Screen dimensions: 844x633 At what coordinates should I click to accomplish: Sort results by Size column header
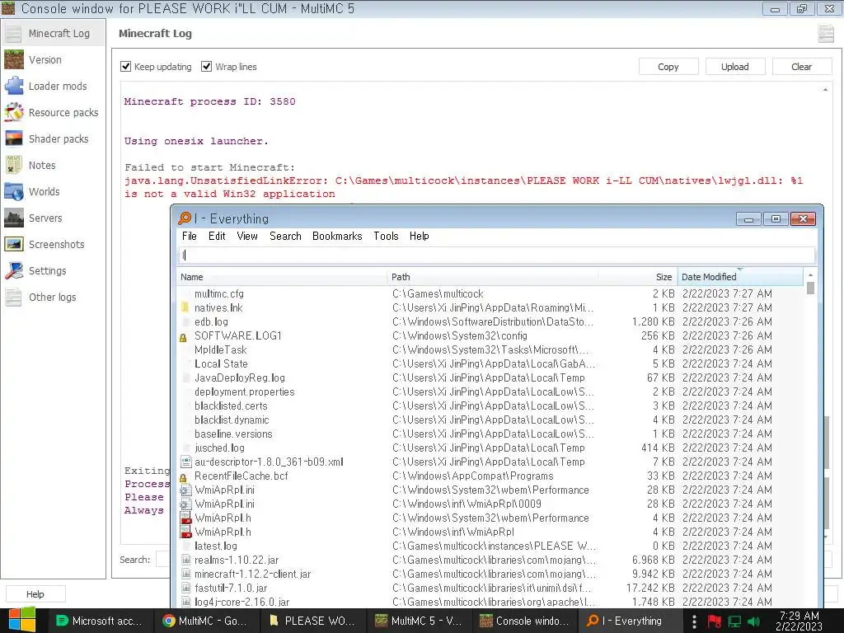[x=637, y=277]
